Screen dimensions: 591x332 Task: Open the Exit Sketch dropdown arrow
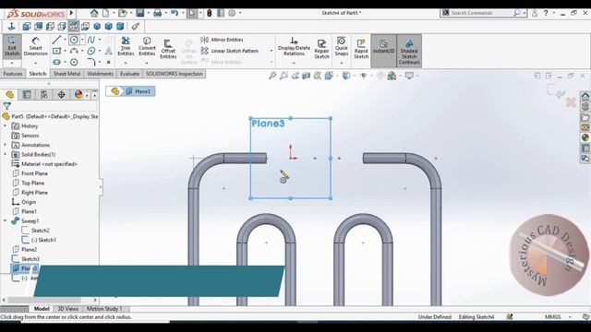pyautogui.click(x=12, y=63)
